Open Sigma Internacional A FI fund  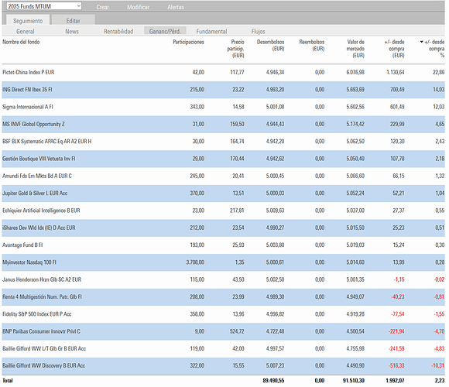click(28, 107)
